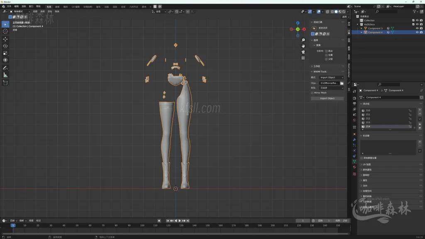Viewport: 425px width, 239px height.
Task: Toggle eye visibility for Collection
Action: 417,20
